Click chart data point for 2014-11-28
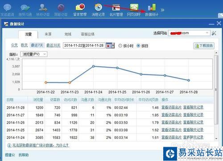This screenshot has height=161, width=223. [x=189, y=80]
